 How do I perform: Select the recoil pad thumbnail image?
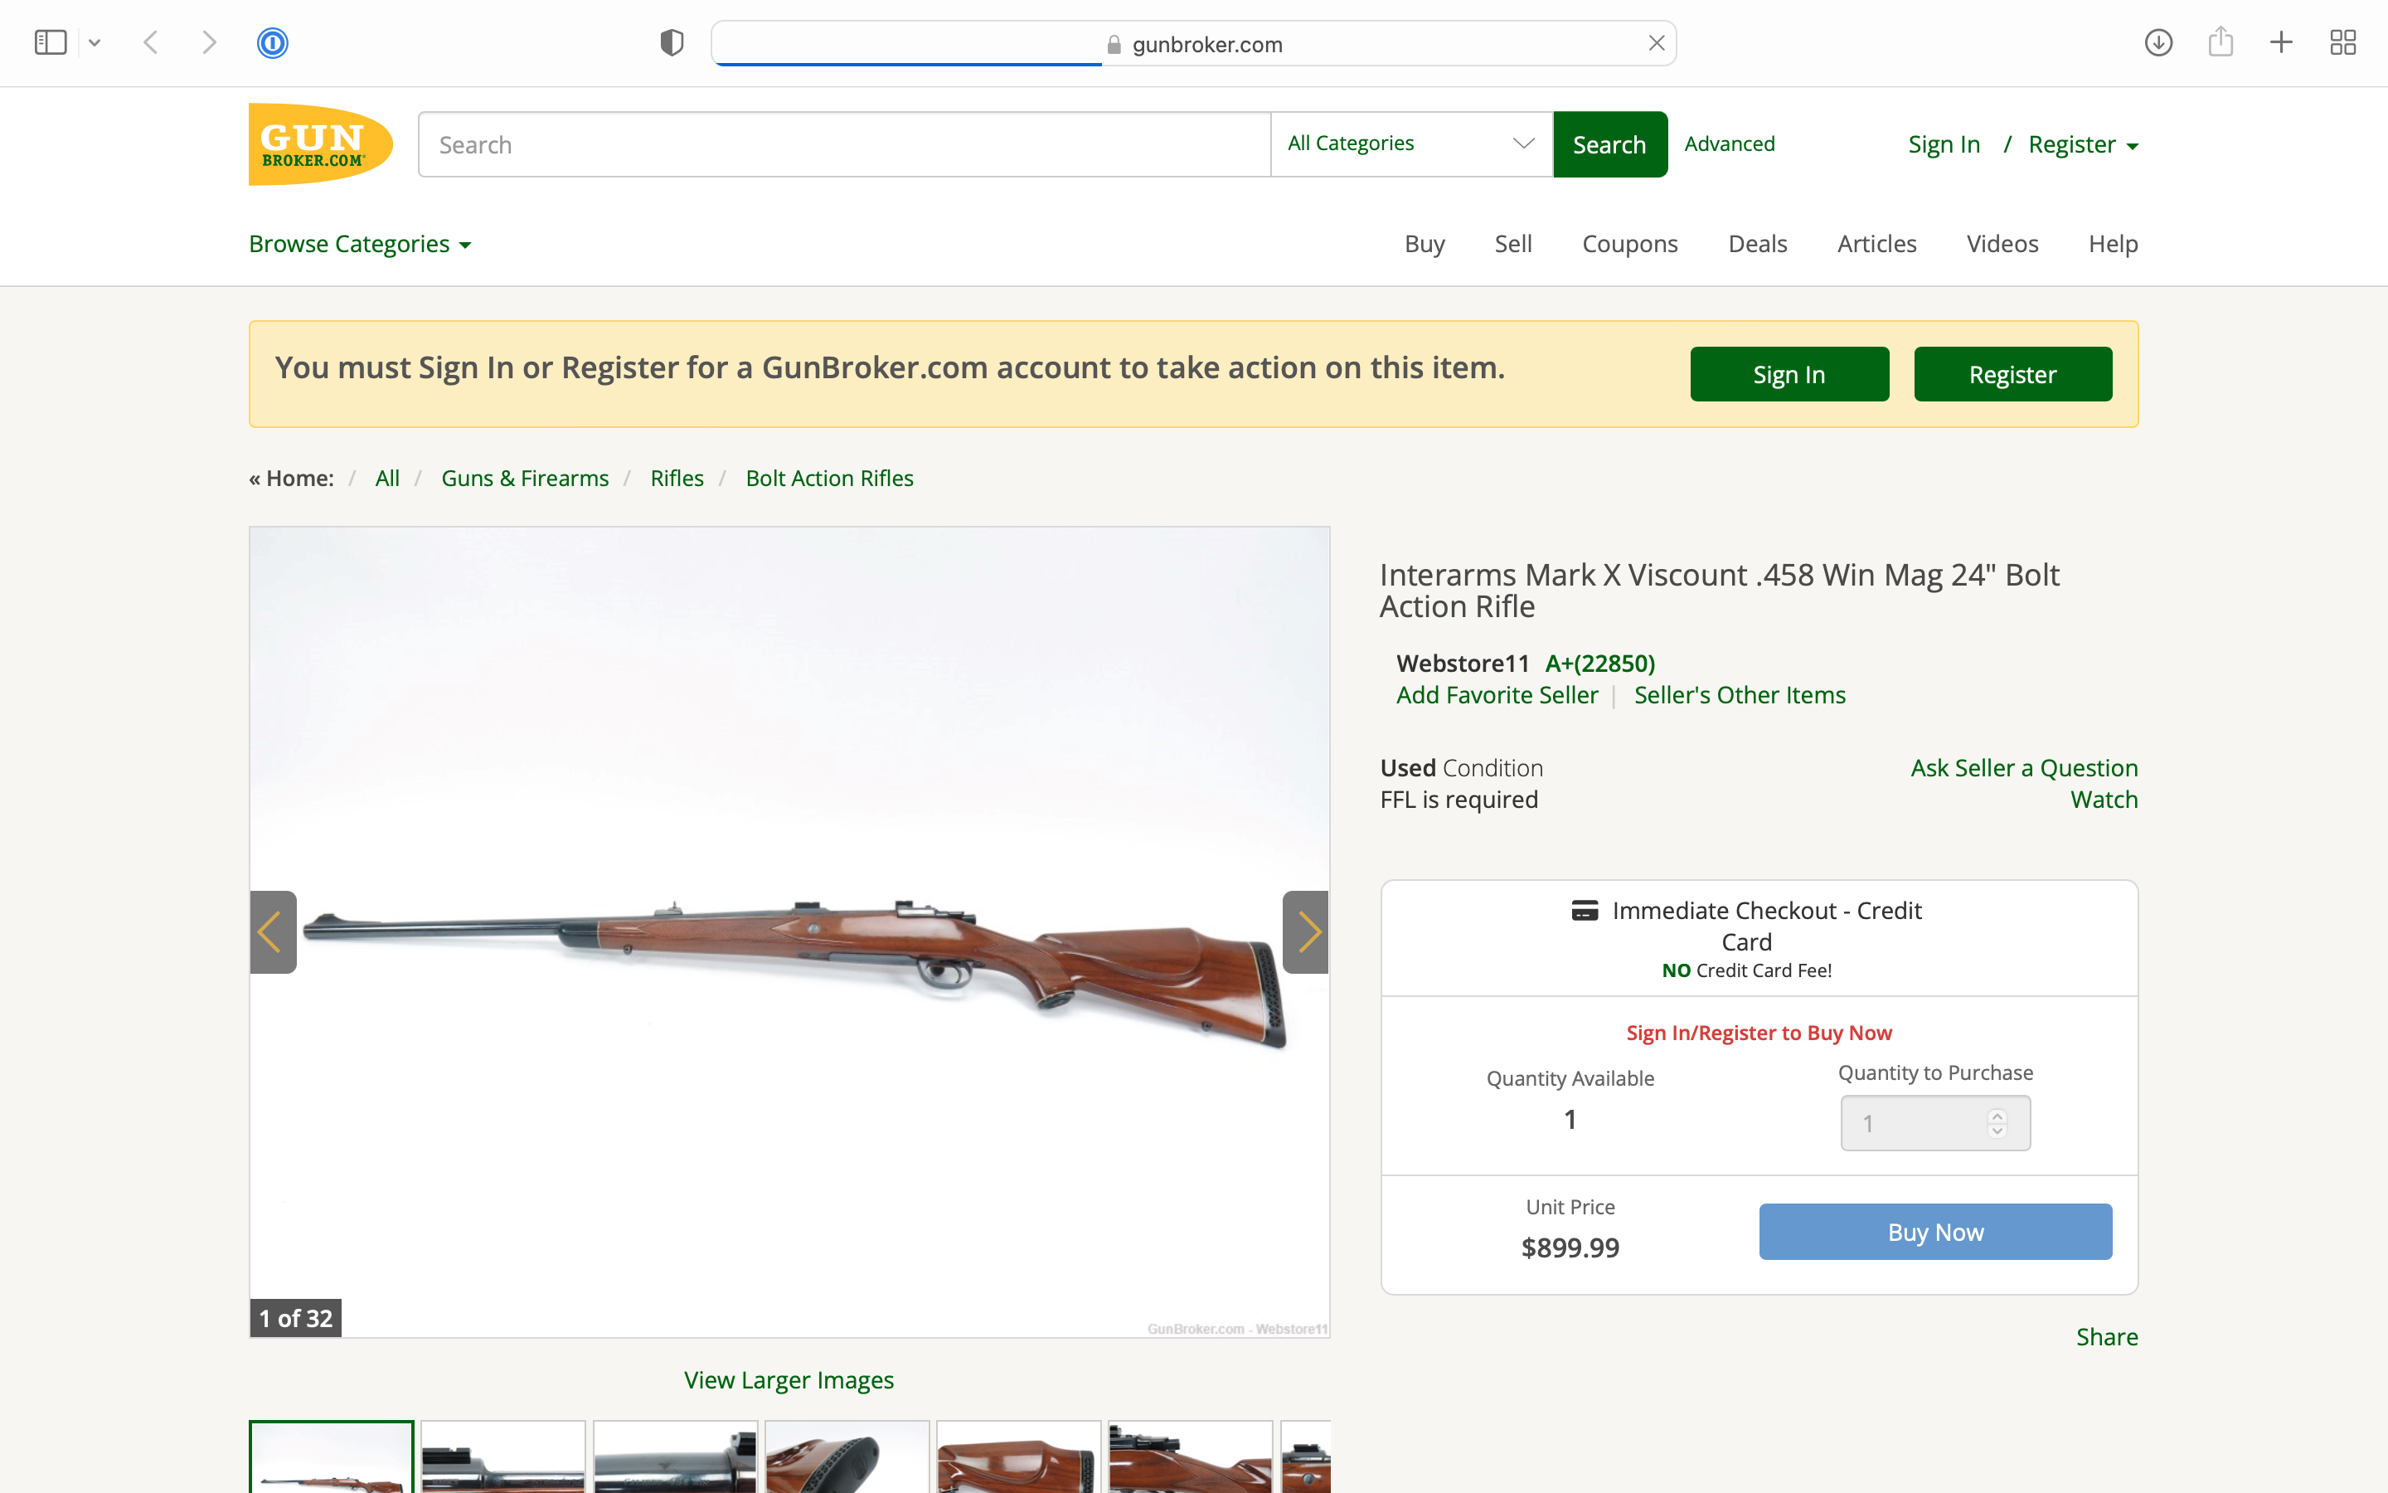pos(847,1457)
